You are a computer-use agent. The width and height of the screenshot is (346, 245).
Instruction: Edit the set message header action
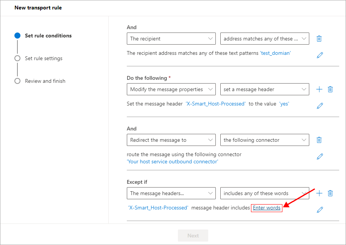tap(320, 106)
